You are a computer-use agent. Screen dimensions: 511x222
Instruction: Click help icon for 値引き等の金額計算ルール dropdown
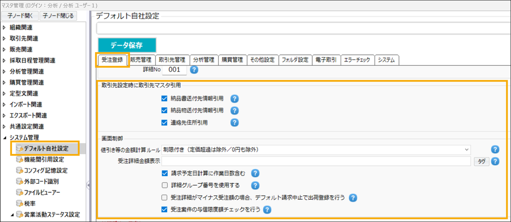pyautogui.click(x=495, y=150)
